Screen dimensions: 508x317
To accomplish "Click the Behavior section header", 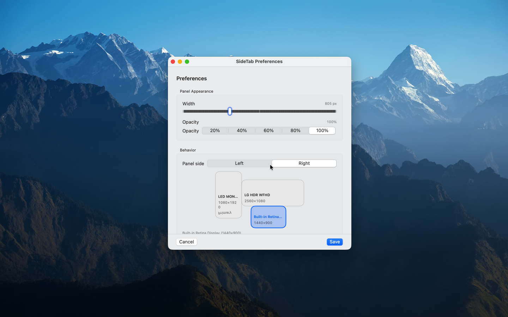I will [188, 150].
